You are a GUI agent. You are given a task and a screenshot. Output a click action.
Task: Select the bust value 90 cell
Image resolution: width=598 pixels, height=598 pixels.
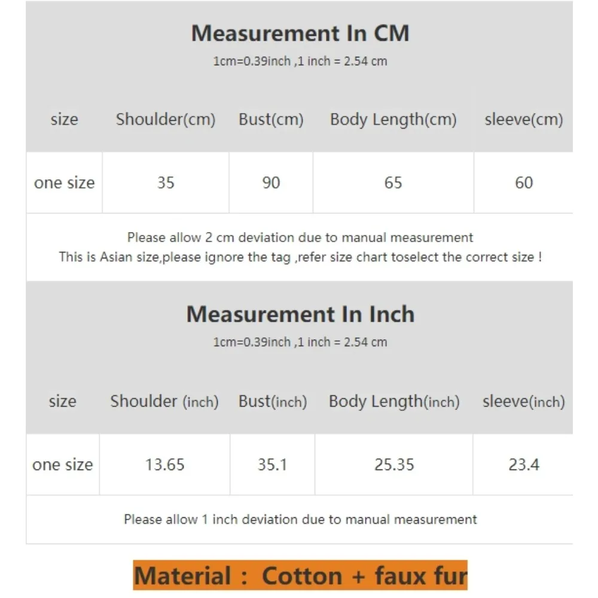pyautogui.click(x=271, y=182)
